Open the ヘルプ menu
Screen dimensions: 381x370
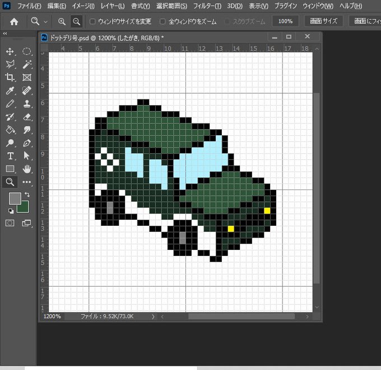click(351, 6)
